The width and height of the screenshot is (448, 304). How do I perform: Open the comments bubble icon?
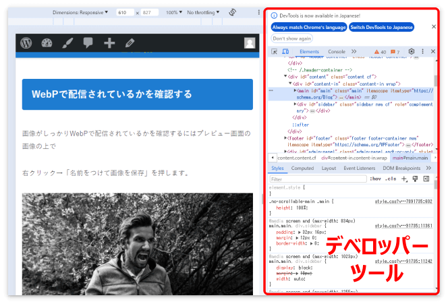point(88,43)
